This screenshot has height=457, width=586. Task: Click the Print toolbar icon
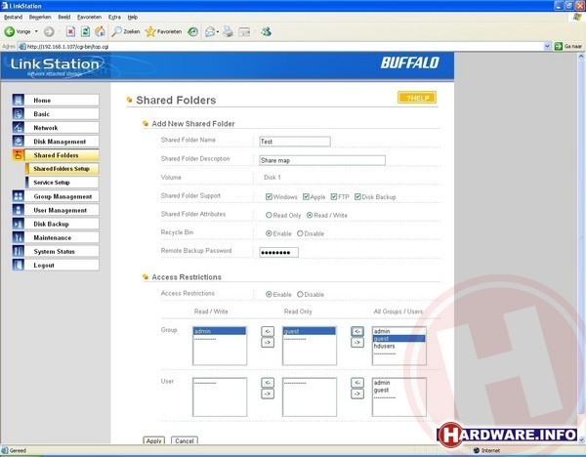click(x=228, y=32)
